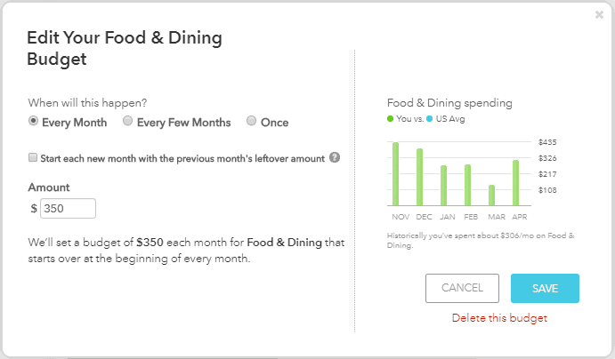Save the budget changes

point(545,288)
